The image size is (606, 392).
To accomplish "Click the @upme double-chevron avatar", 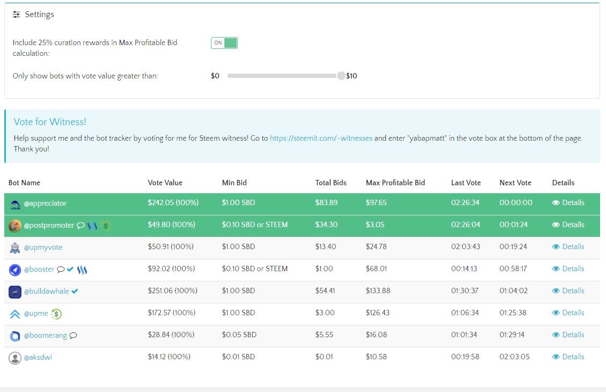I will pos(15,314).
